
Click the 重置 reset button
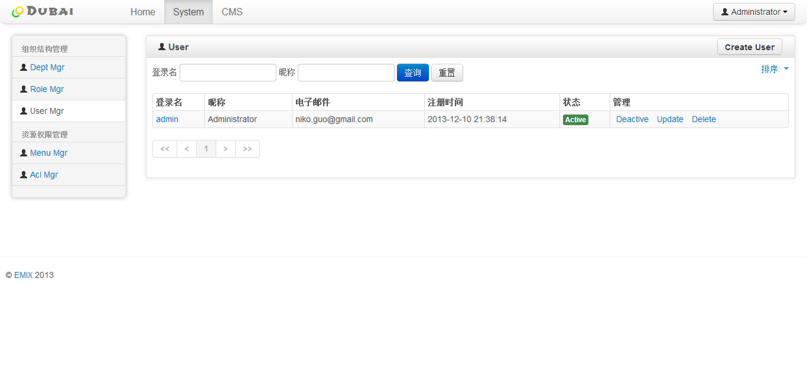point(447,73)
